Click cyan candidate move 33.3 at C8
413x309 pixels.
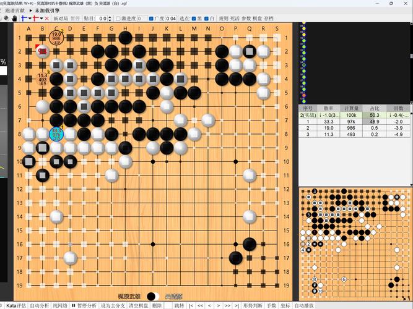(x=56, y=134)
